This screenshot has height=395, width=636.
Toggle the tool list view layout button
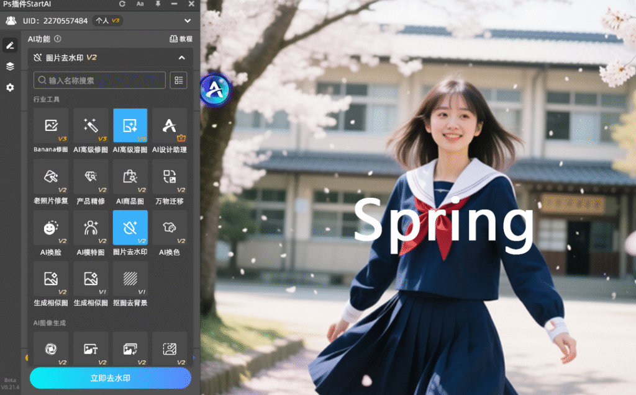click(179, 81)
